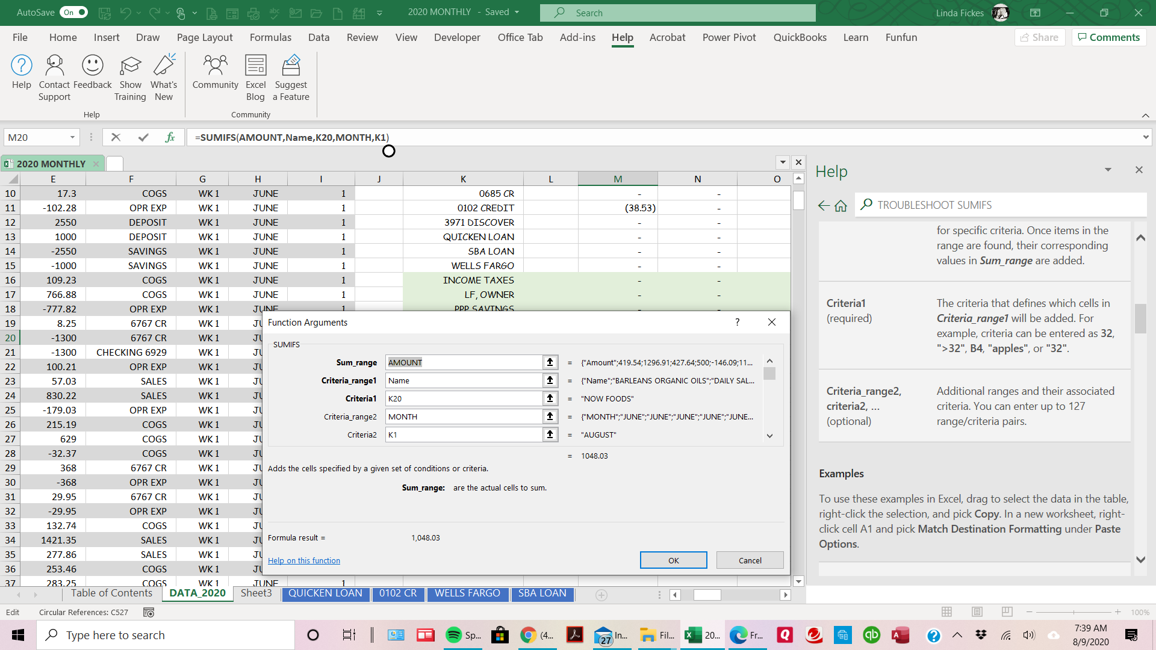The image size is (1156, 650).
Task: Click the Insert Function fx icon
Action: (x=170, y=137)
